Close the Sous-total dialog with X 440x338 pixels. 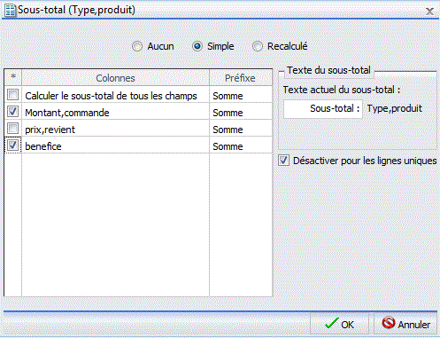pos(429,12)
